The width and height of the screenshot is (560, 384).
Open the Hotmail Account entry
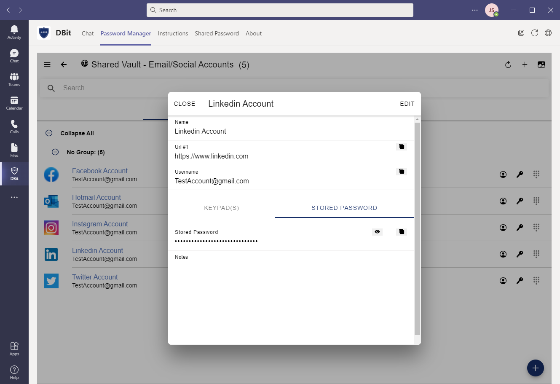click(x=96, y=197)
